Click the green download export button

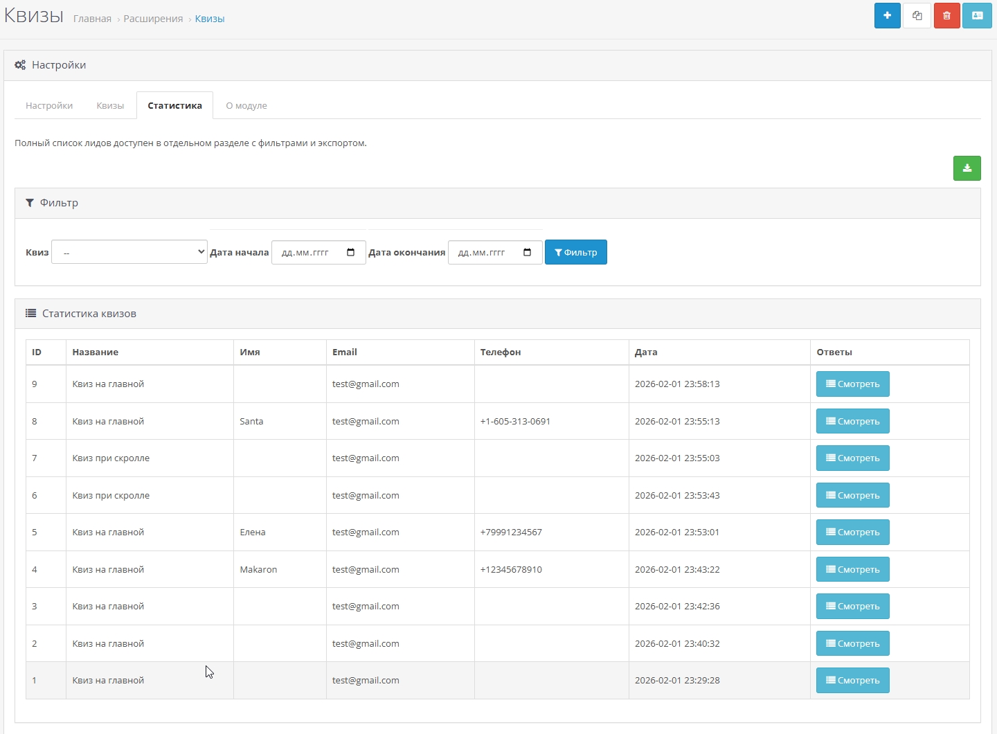click(x=967, y=168)
